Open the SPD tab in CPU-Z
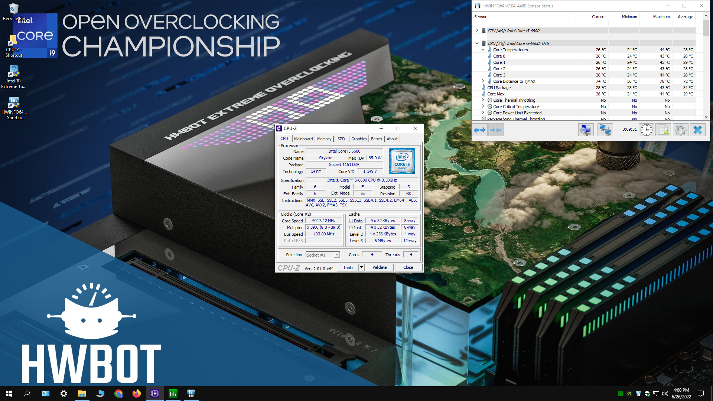 [x=341, y=139]
